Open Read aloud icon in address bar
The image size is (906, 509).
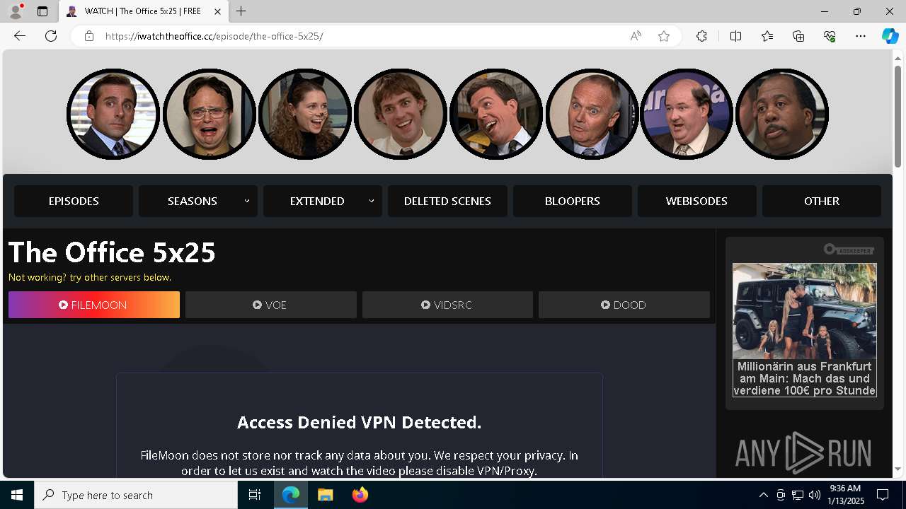[636, 36]
